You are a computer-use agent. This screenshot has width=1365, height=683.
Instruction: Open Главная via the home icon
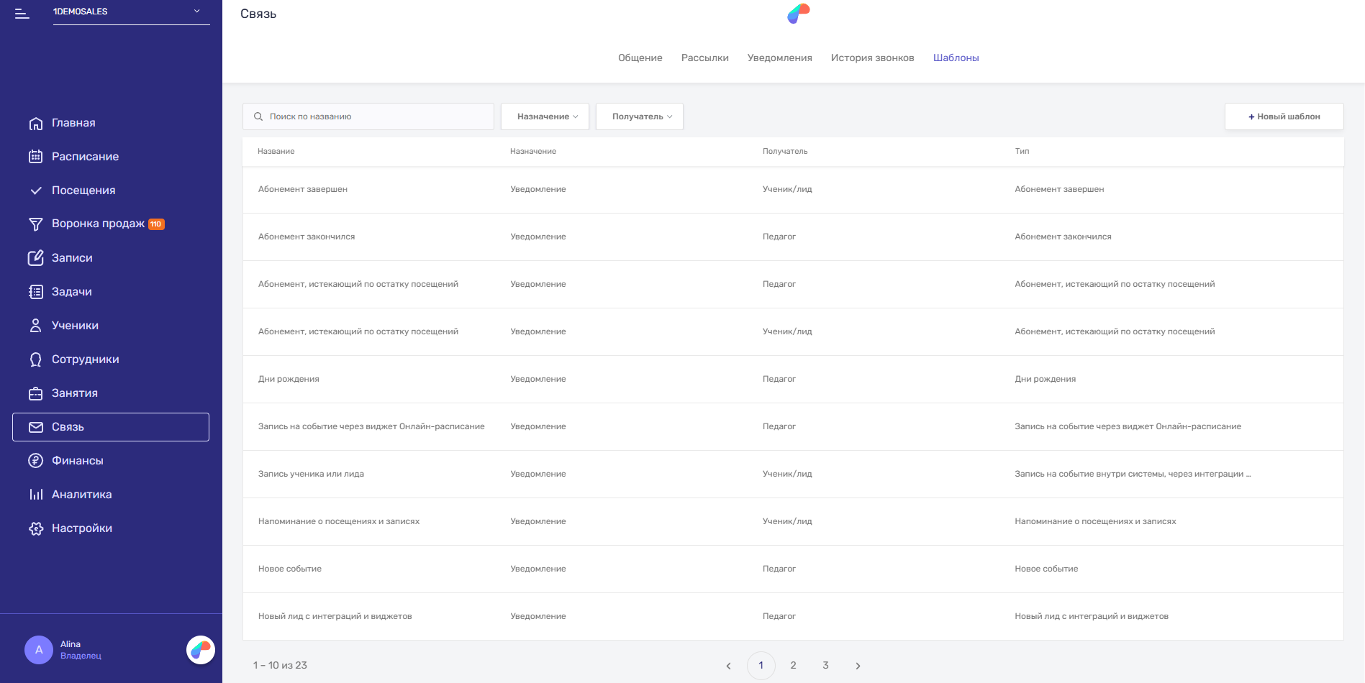pos(35,124)
